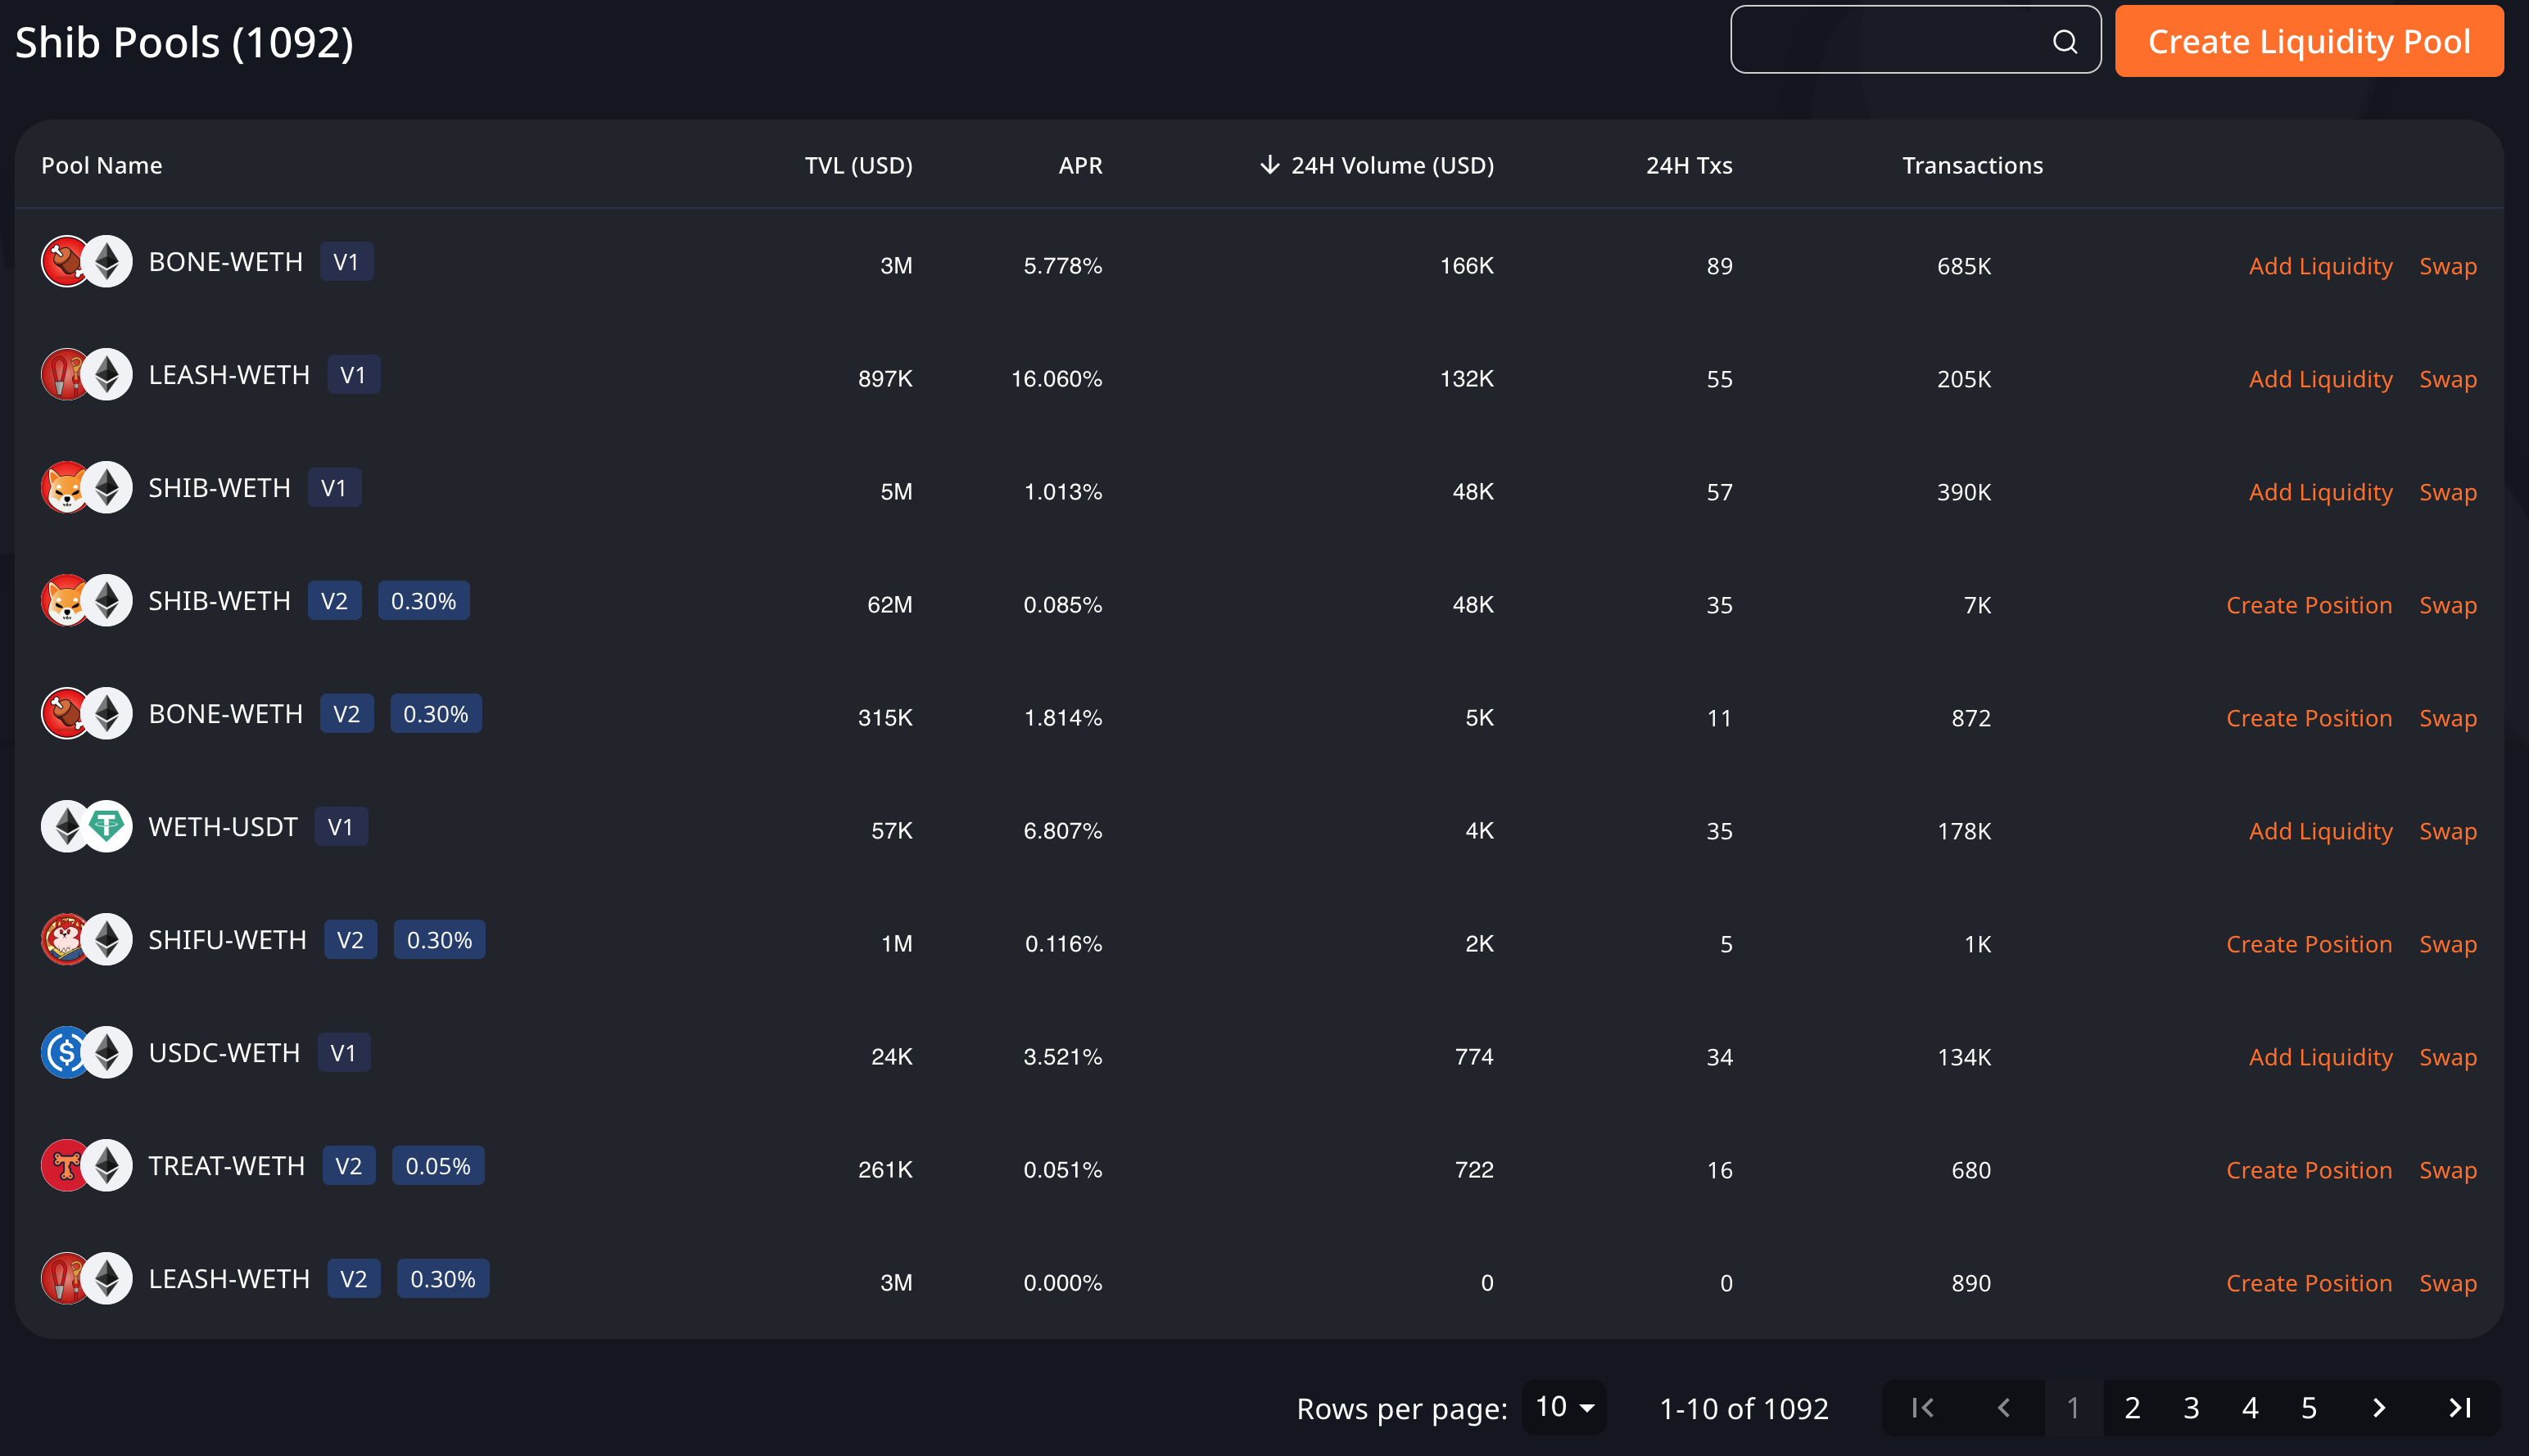Screen dimensions: 2529x1456
Task: Click the TREAT-WETH token pair icon
Action: click(x=86, y=1166)
